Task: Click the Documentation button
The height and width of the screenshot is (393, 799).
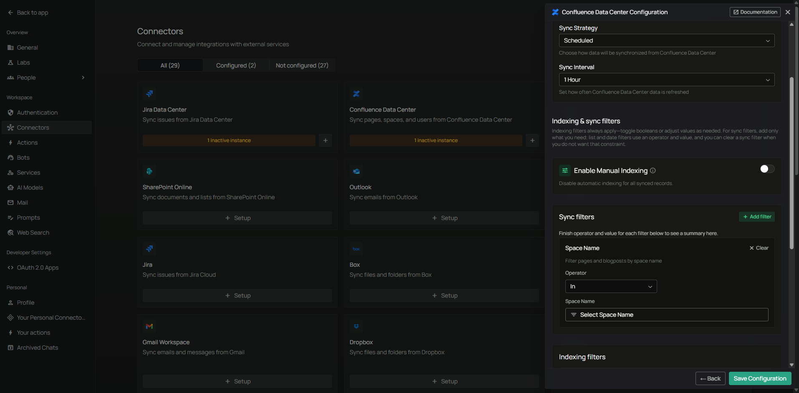Action: [x=755, y=12]
